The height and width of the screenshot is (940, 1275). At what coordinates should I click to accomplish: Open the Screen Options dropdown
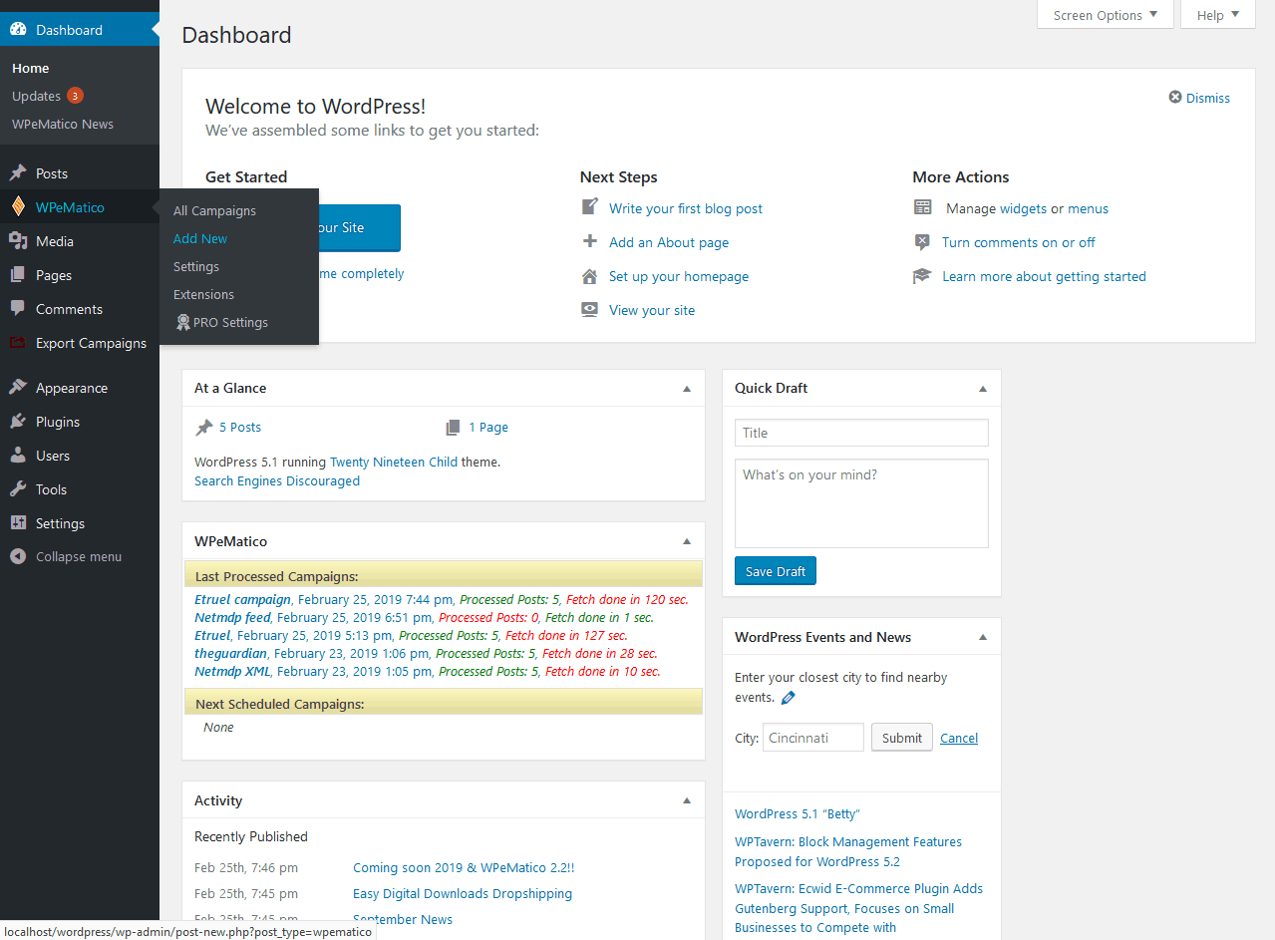1104,15
